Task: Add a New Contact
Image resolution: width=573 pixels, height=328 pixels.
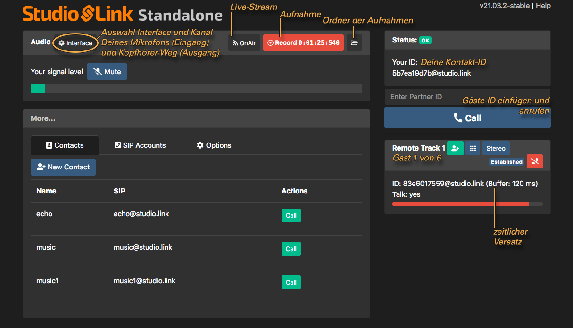Action: coord(63,167)
